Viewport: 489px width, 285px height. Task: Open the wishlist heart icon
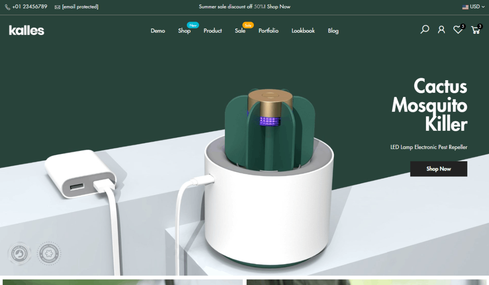458,30
